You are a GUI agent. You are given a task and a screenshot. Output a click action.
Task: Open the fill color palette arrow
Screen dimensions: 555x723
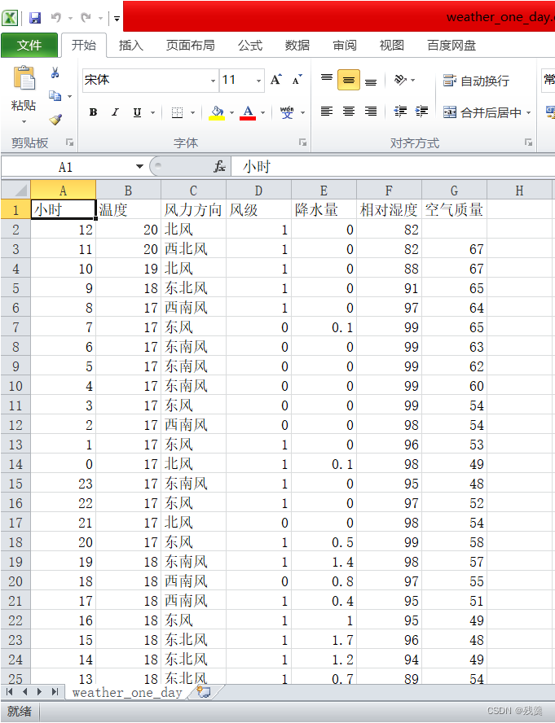[x=231, y=112]
